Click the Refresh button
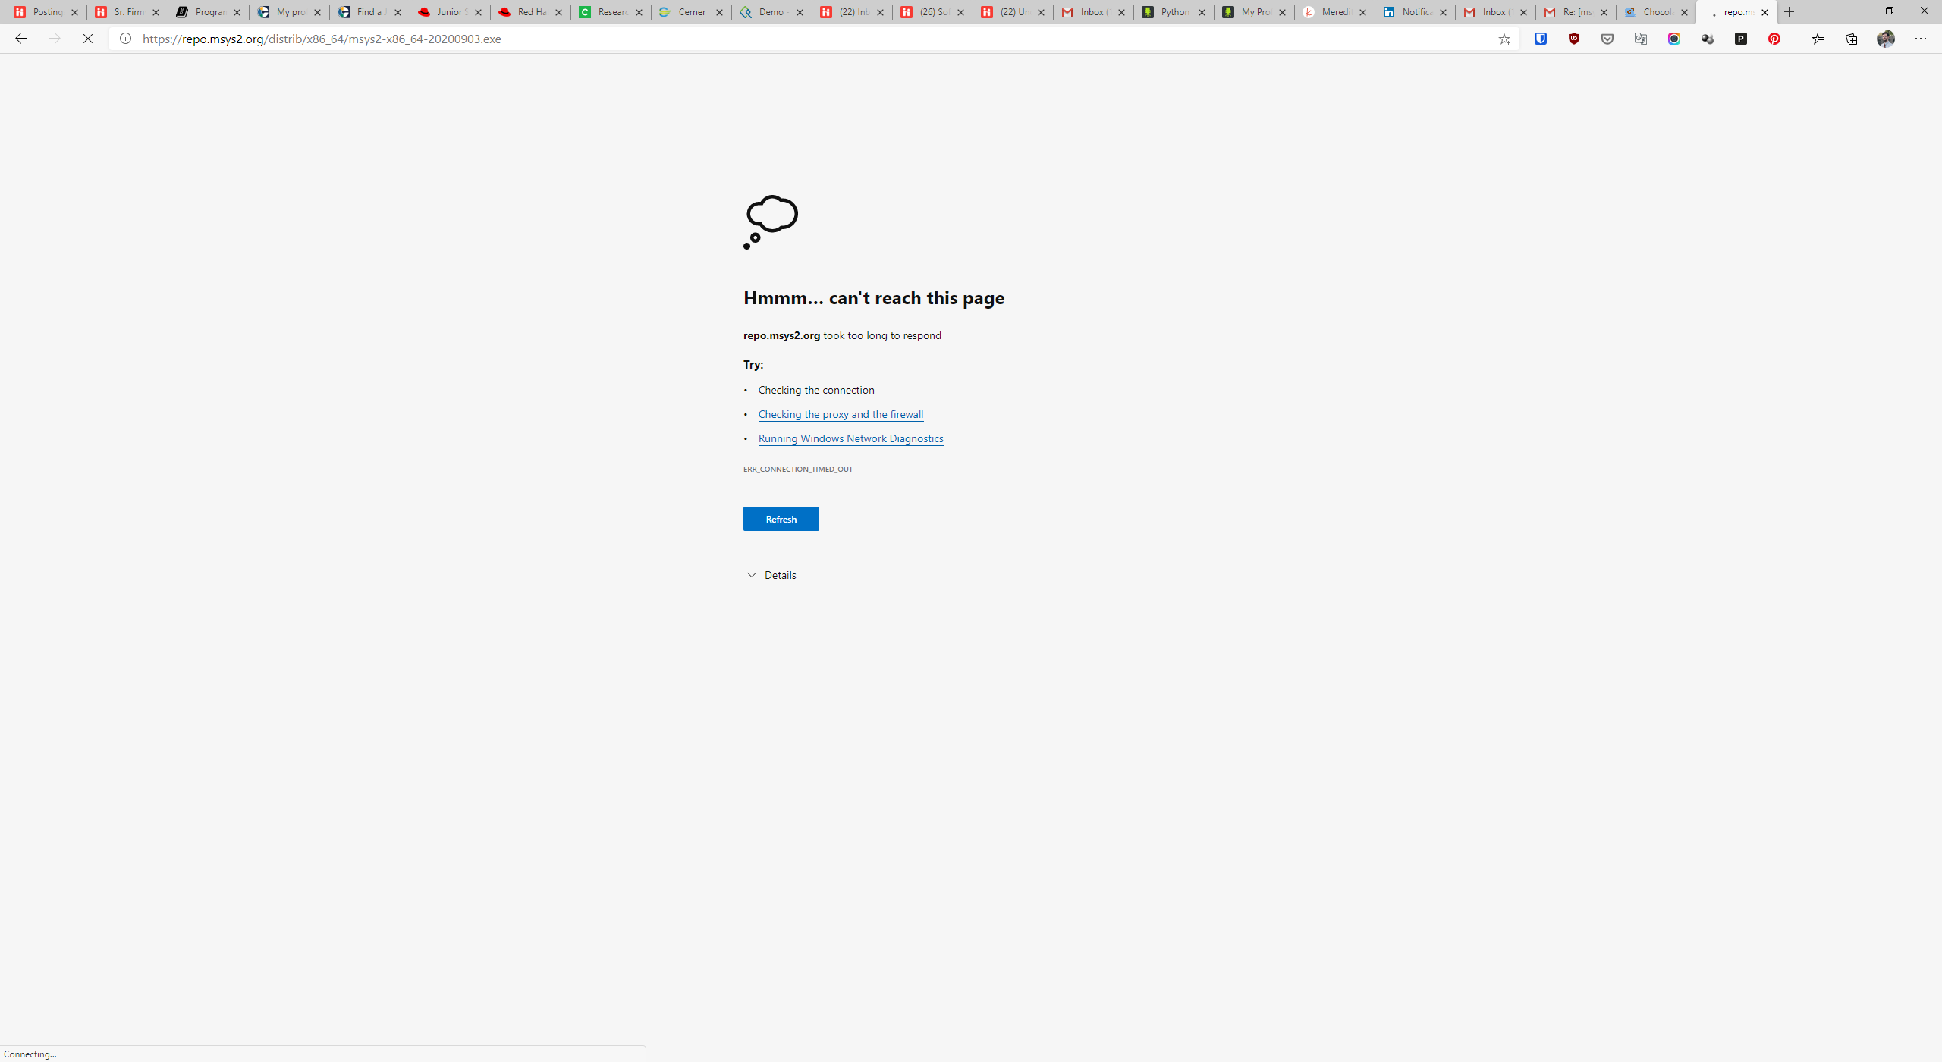 (x=781, y=519)
